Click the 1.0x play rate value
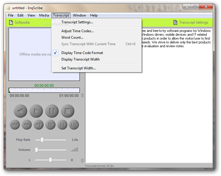 point(75,140)
